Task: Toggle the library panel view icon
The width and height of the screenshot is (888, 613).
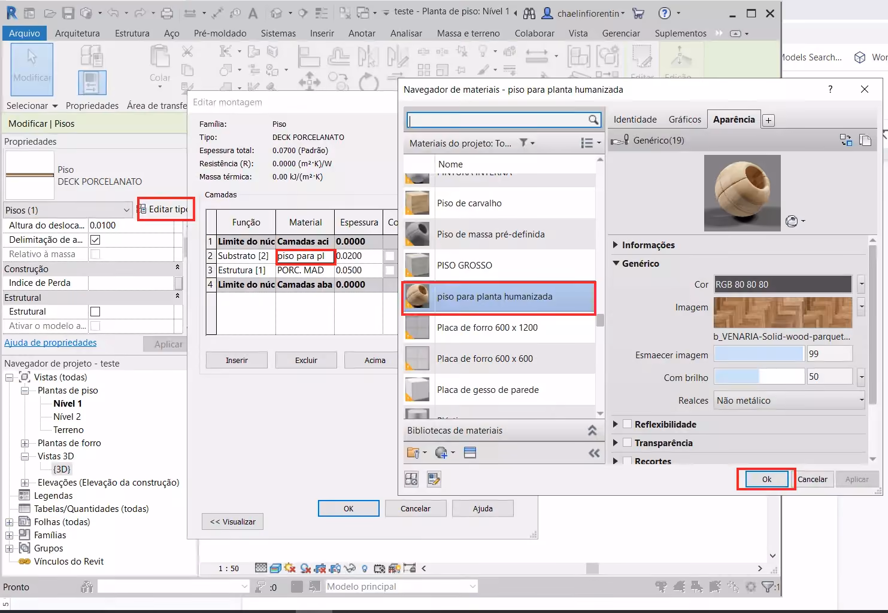Action: [470, 453]
